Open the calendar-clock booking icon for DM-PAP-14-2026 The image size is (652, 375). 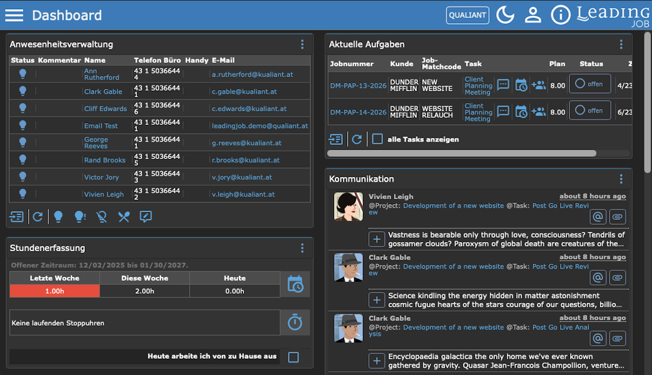[521, 110]
